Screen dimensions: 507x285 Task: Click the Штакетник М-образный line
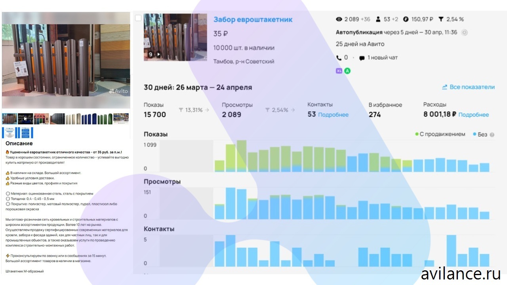pos(25,271)
